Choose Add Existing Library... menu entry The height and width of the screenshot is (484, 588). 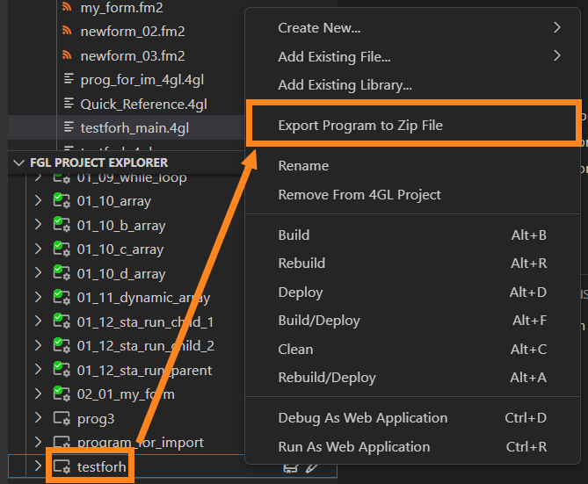pyautogui.click(x=412, y=85)
